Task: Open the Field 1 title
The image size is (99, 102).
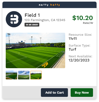Action: click(x=32, y=15)
